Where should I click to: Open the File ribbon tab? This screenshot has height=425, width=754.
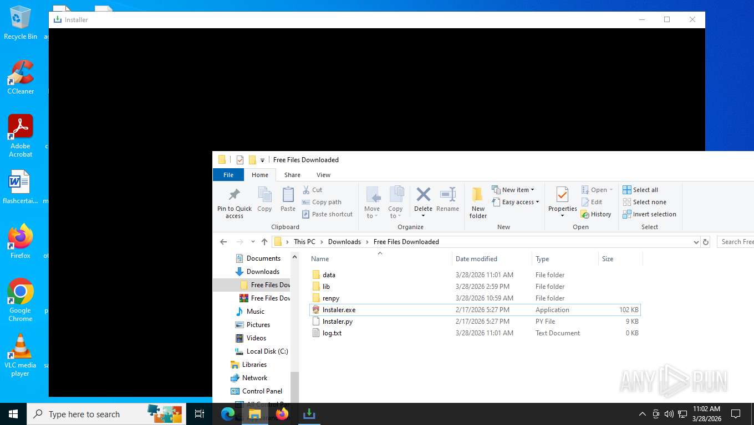pyautogui.click(x=228, y=175)
